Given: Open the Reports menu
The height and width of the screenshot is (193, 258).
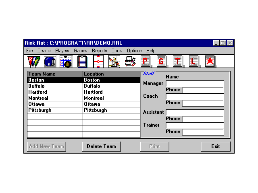Looking at the screenshot, I should [x=99, y=51].
